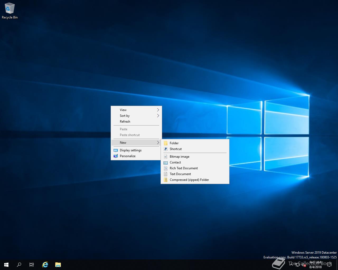This screenshot has height=270, width=338.
Task: Open the Action Center notification icon
Action: click(329, 264)
